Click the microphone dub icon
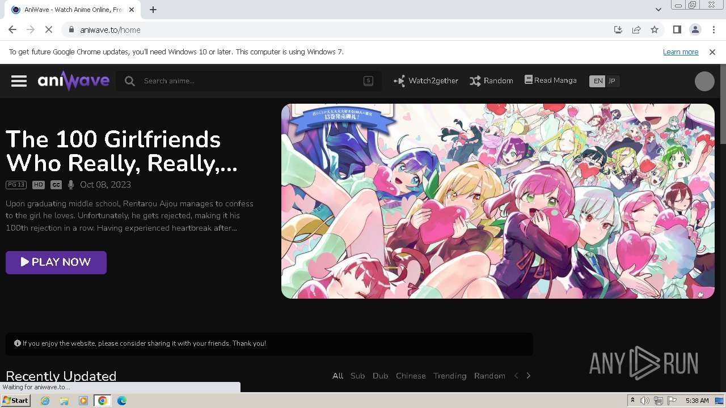The image size is (726, 408). coord(71,185)
